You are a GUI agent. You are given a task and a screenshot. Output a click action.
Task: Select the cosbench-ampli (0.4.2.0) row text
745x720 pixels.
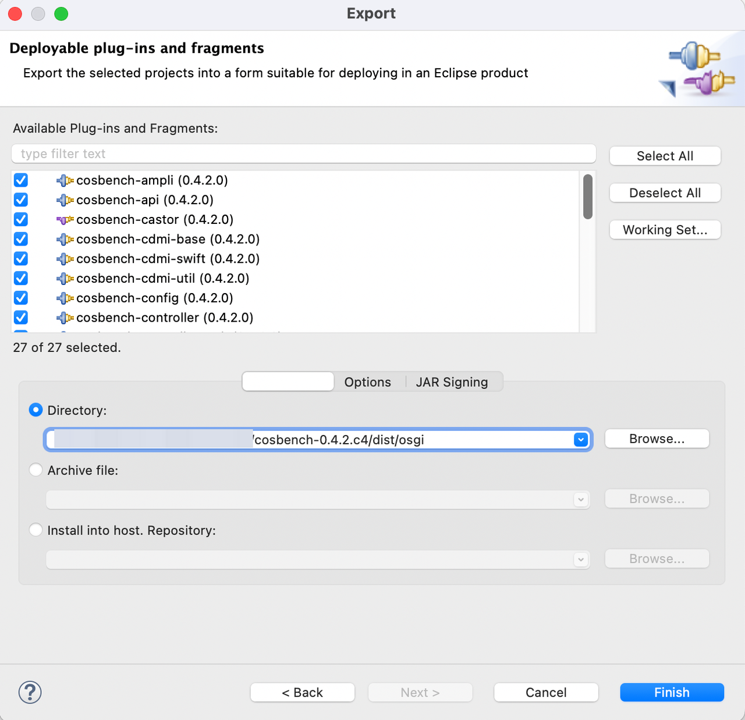tap(152, 180)
